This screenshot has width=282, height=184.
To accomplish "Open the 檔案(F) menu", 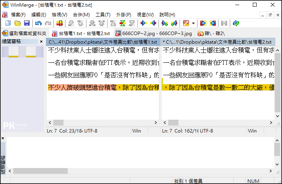I will tap(18, 15).
